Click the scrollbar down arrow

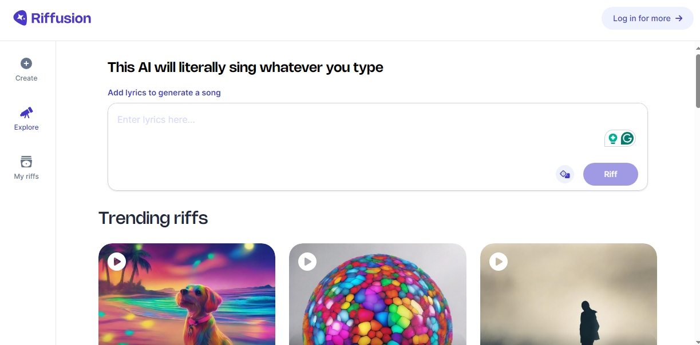pos(695,340)
